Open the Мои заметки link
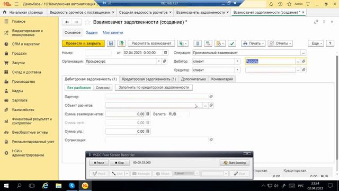The width and height of the screenshot is (339, 191). click(113, 33)
